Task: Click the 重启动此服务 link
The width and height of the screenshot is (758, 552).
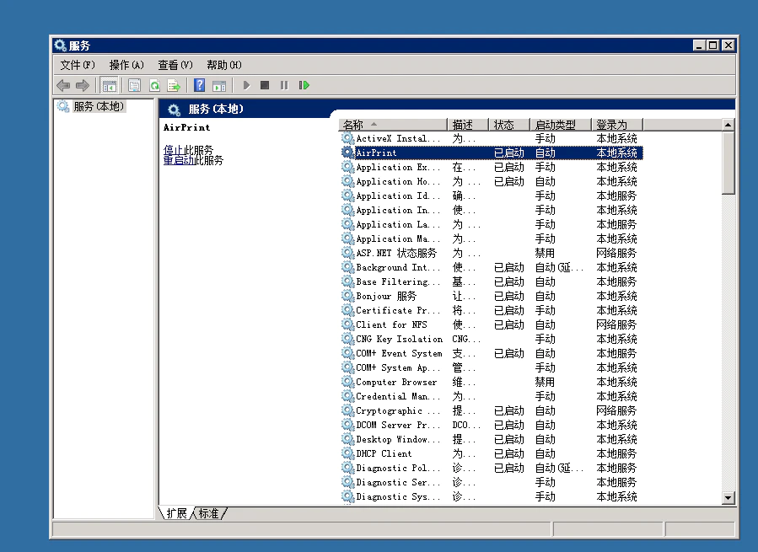Action: (193, 160)
